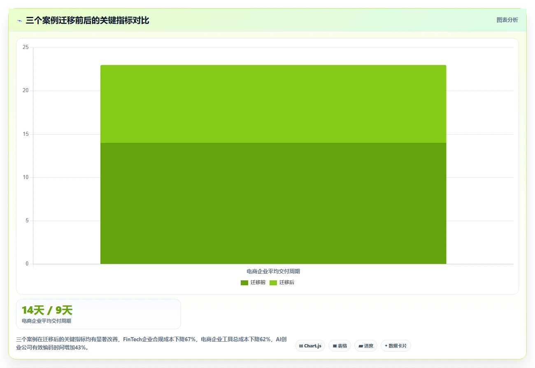The width and height of the screenshot is (535, 368).
Task: Click the light green 迁移后 legend swatch
Action: tap(273, 282)
